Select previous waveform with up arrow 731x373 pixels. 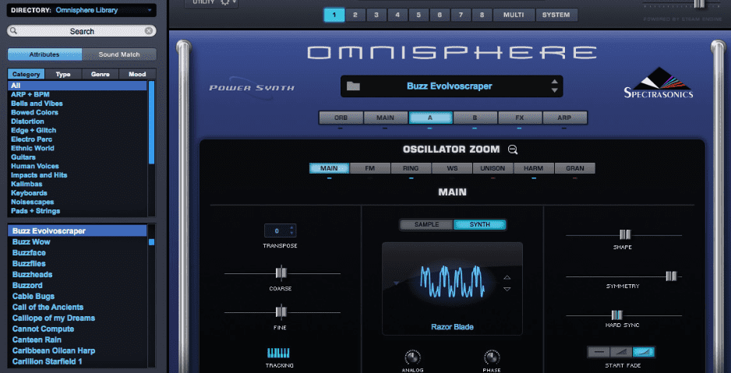point(507,277)
